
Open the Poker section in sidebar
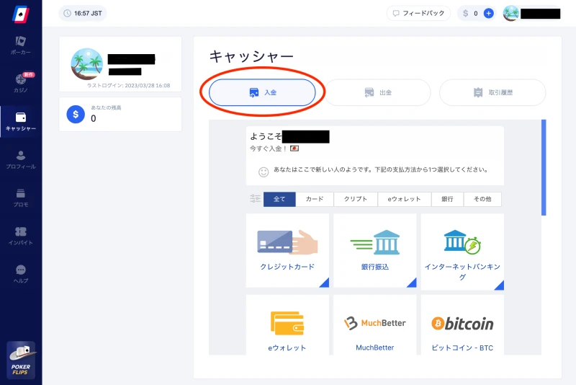click(x=21, y=45)
